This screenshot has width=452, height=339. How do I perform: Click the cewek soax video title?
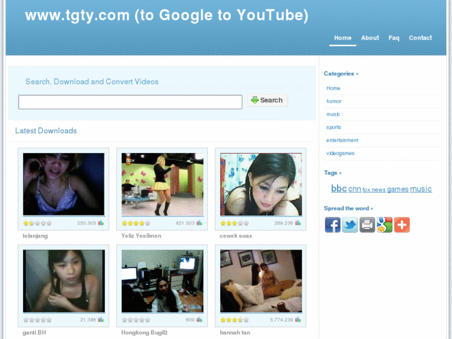[236, 236]
